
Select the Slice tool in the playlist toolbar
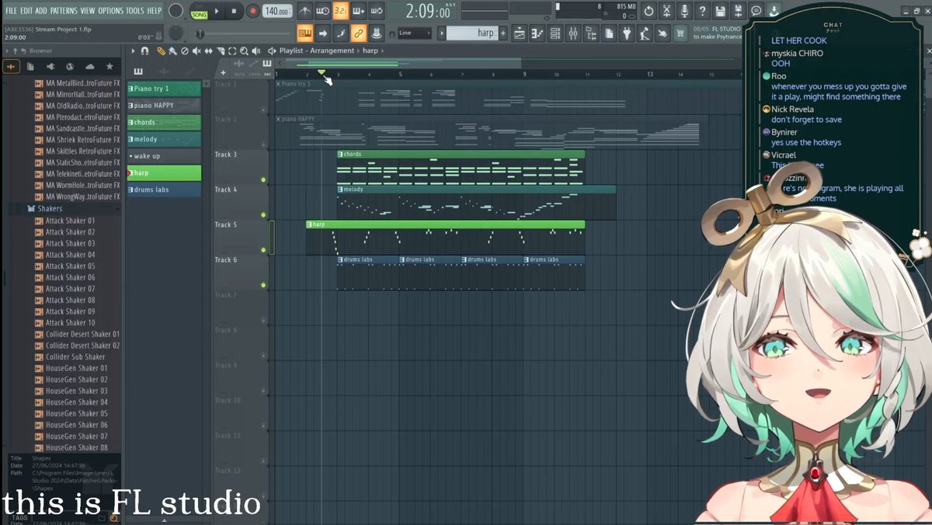[x=221, y=50]
